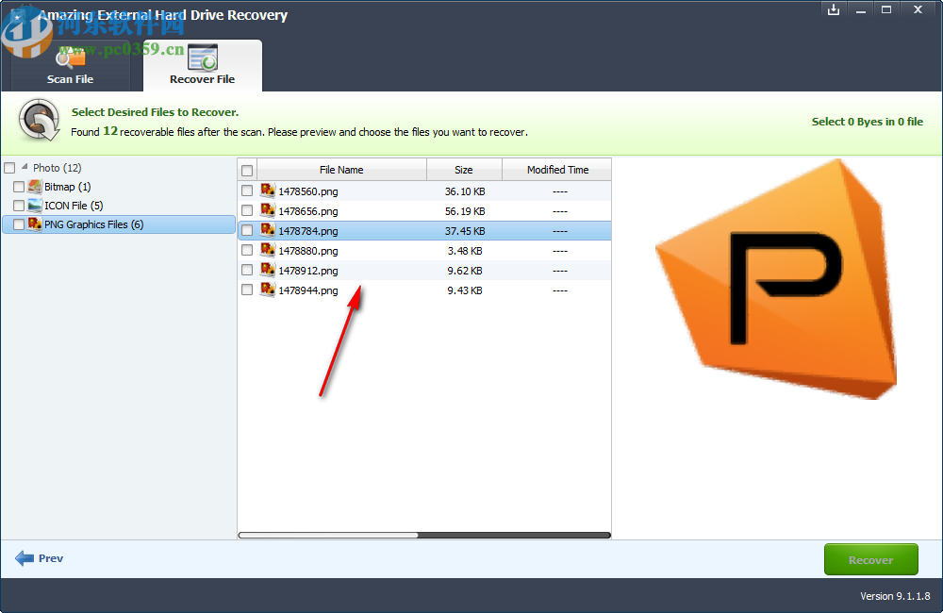Click the orange P logo preview image

(x=776, y=278)
